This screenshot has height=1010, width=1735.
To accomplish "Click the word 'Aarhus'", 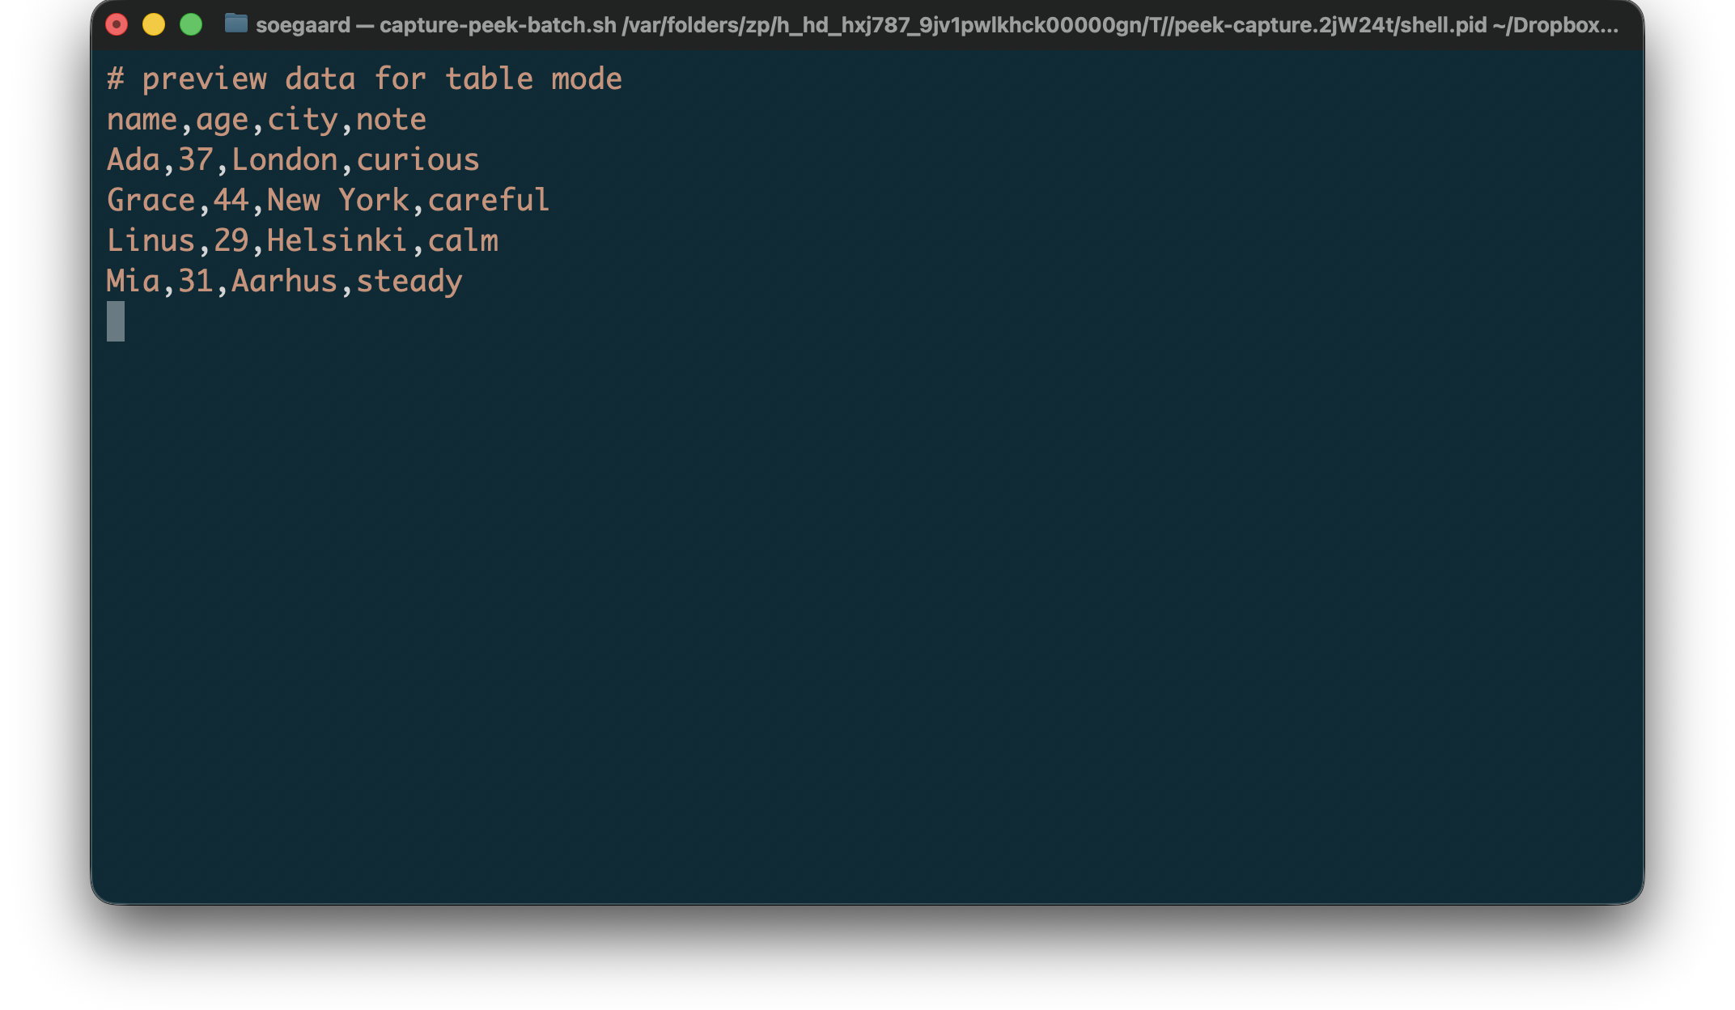I will click(x=284, y=282).
